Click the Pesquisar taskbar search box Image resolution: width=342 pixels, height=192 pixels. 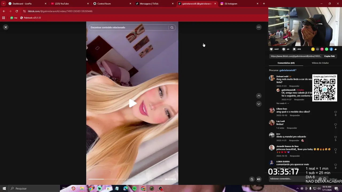tap(34, 189)
